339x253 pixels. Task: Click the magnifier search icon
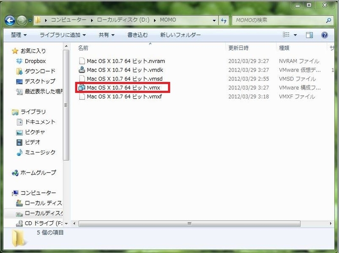328,20
